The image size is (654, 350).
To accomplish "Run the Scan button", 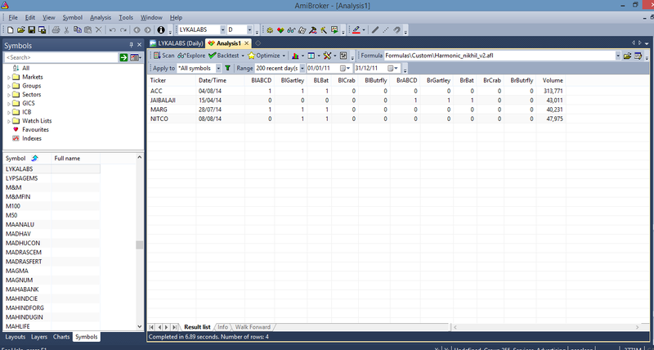I will [x=164, y=56].
